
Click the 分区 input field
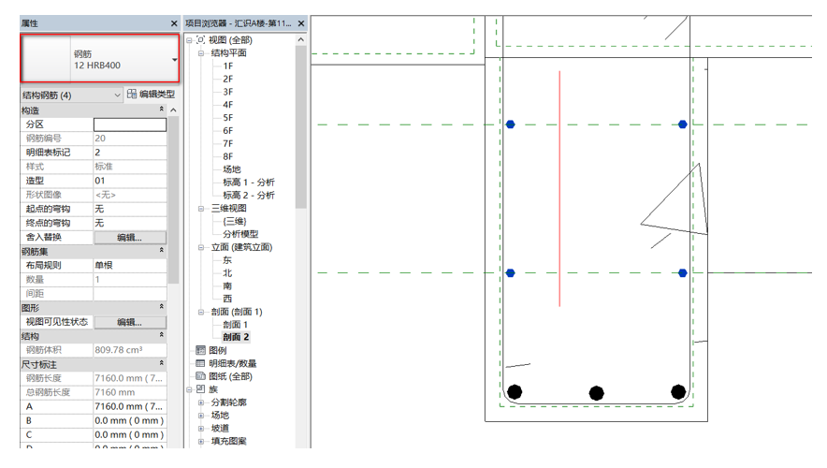(x=129, y=124)
